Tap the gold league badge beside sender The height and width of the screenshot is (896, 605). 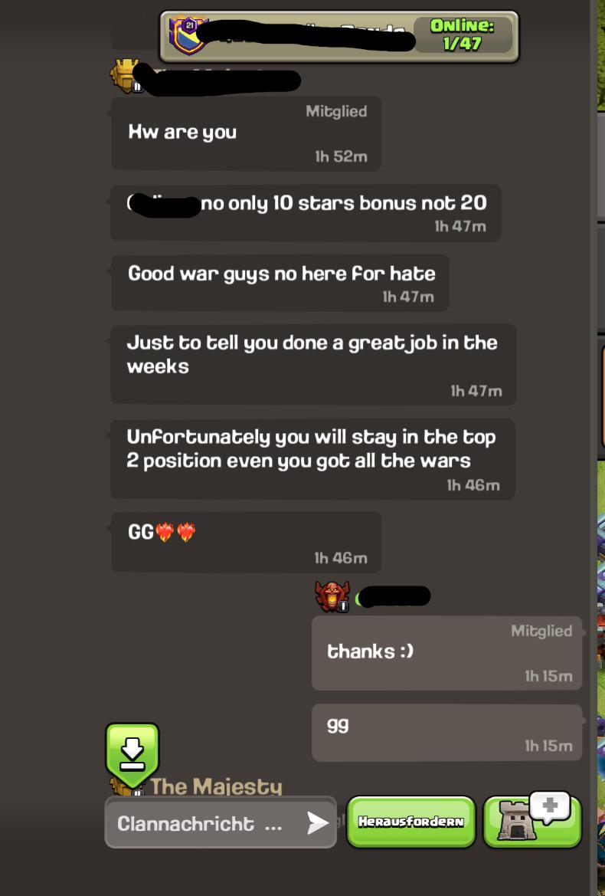[125, 77]
